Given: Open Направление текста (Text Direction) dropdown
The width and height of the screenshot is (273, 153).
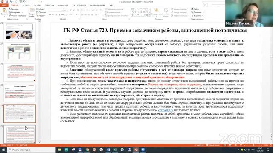Looking at the screenshot, I should click(x=114, y=9).
